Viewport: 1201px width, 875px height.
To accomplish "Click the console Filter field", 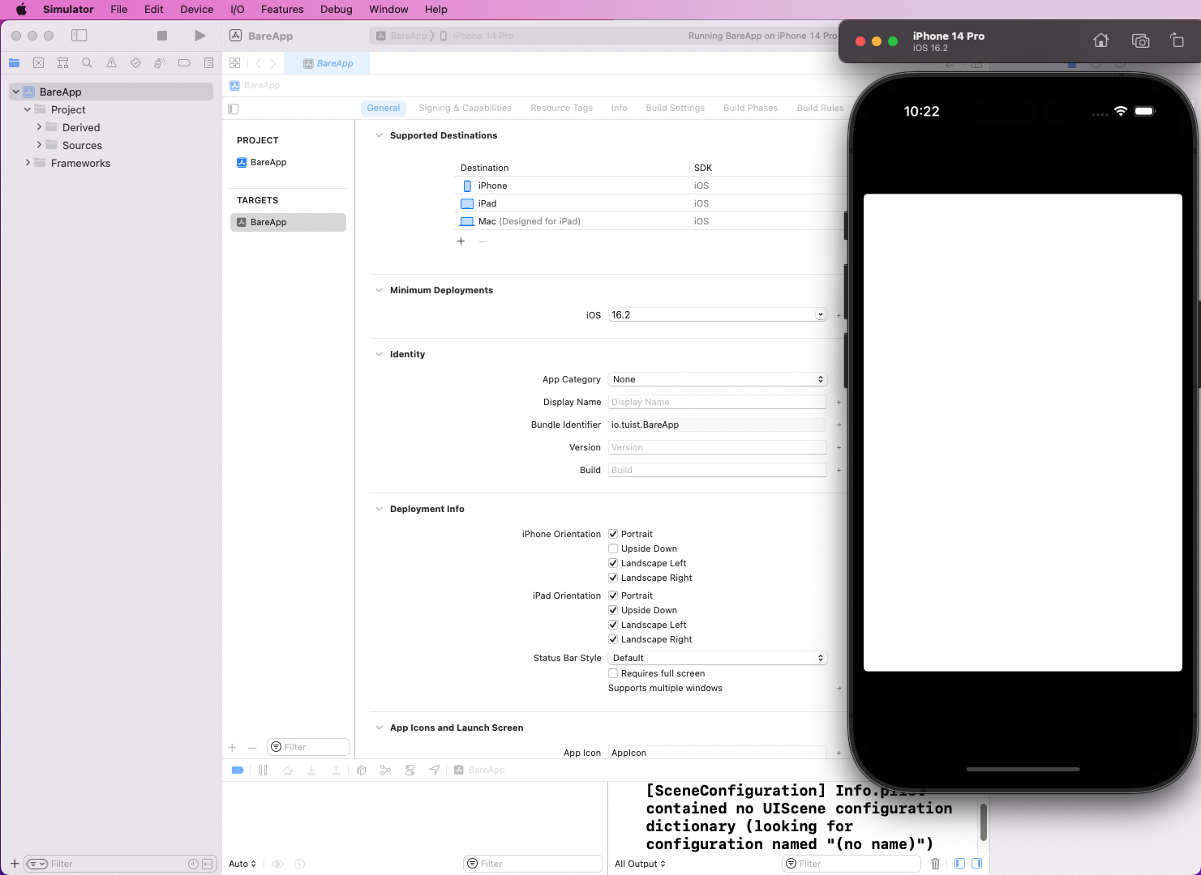I will (851, 864).
